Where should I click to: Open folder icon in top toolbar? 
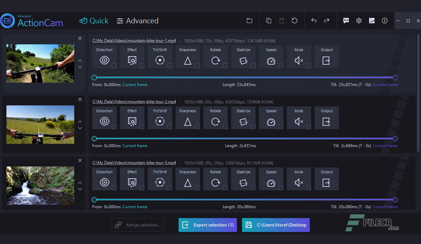click(249, 21)
